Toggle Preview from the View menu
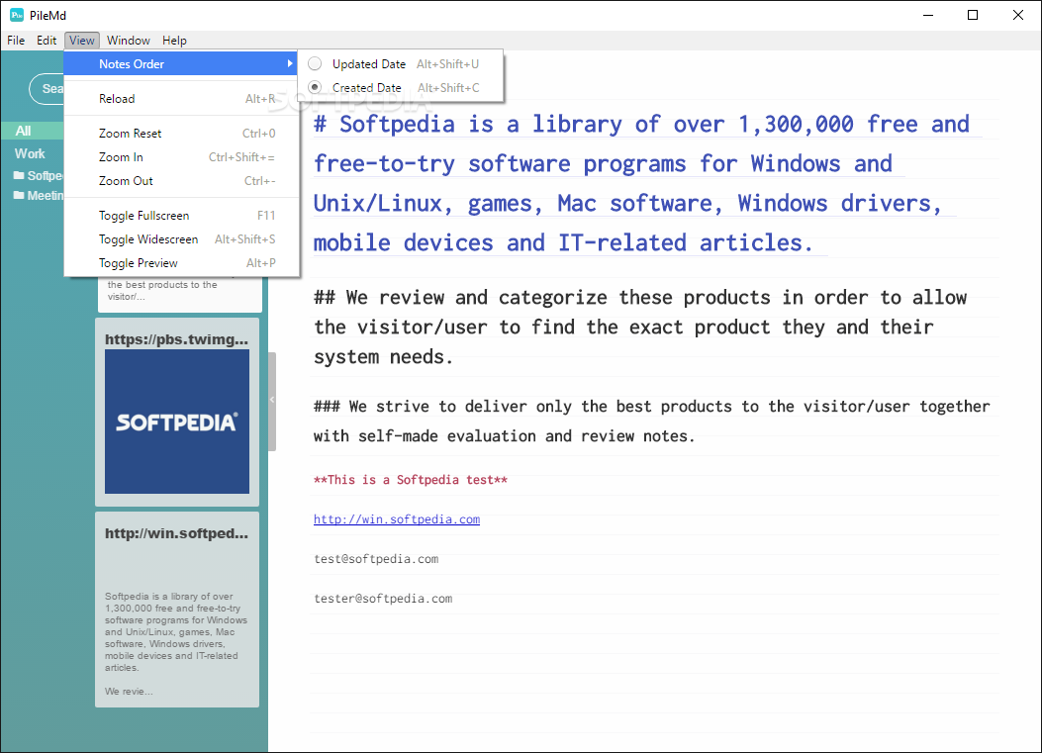The image size is (1042, 753). (181, 263)
